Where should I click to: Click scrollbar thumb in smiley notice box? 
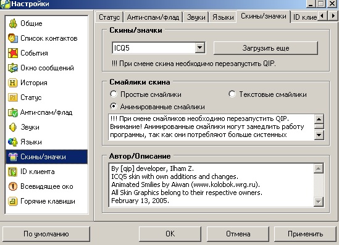point(319,127)
